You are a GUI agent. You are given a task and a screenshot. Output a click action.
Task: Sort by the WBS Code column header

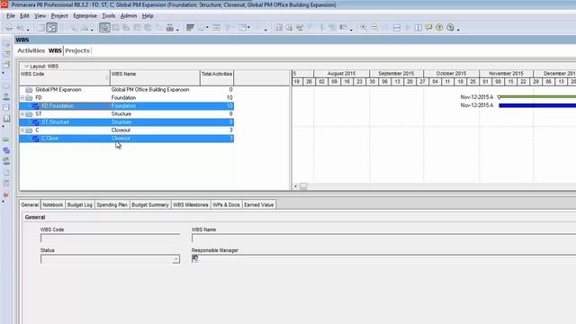click(65, 77)
